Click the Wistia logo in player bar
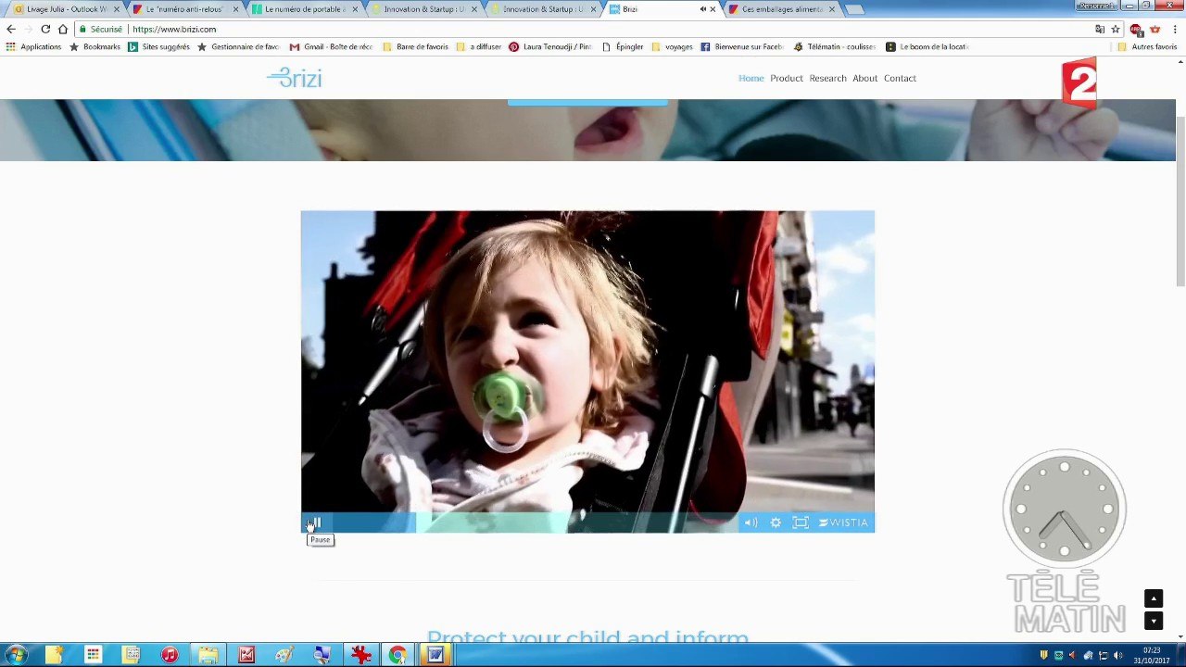Image resolution: width=1186 pixels, height=667 pixels. click(x=843, y=523)
